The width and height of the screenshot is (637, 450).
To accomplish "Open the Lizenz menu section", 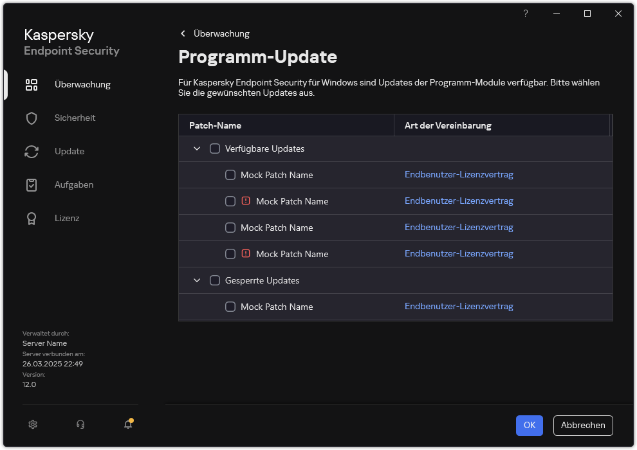I will click(67, 219).
